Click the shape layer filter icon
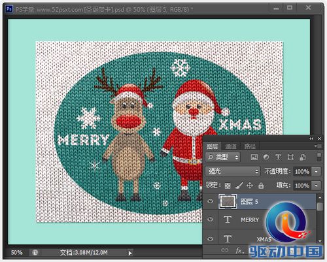Viewport: 327px width, 262px height. (290, 157)
